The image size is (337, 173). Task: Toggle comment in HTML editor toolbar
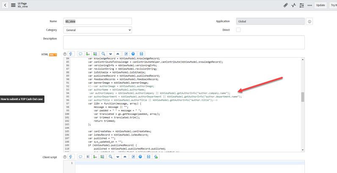80,54
